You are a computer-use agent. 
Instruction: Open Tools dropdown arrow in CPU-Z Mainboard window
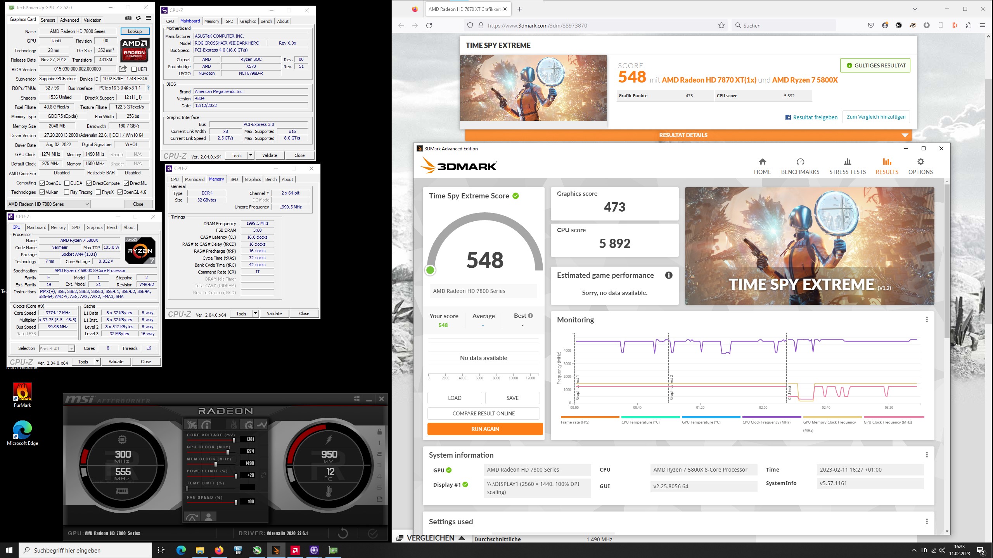[251, 155]
